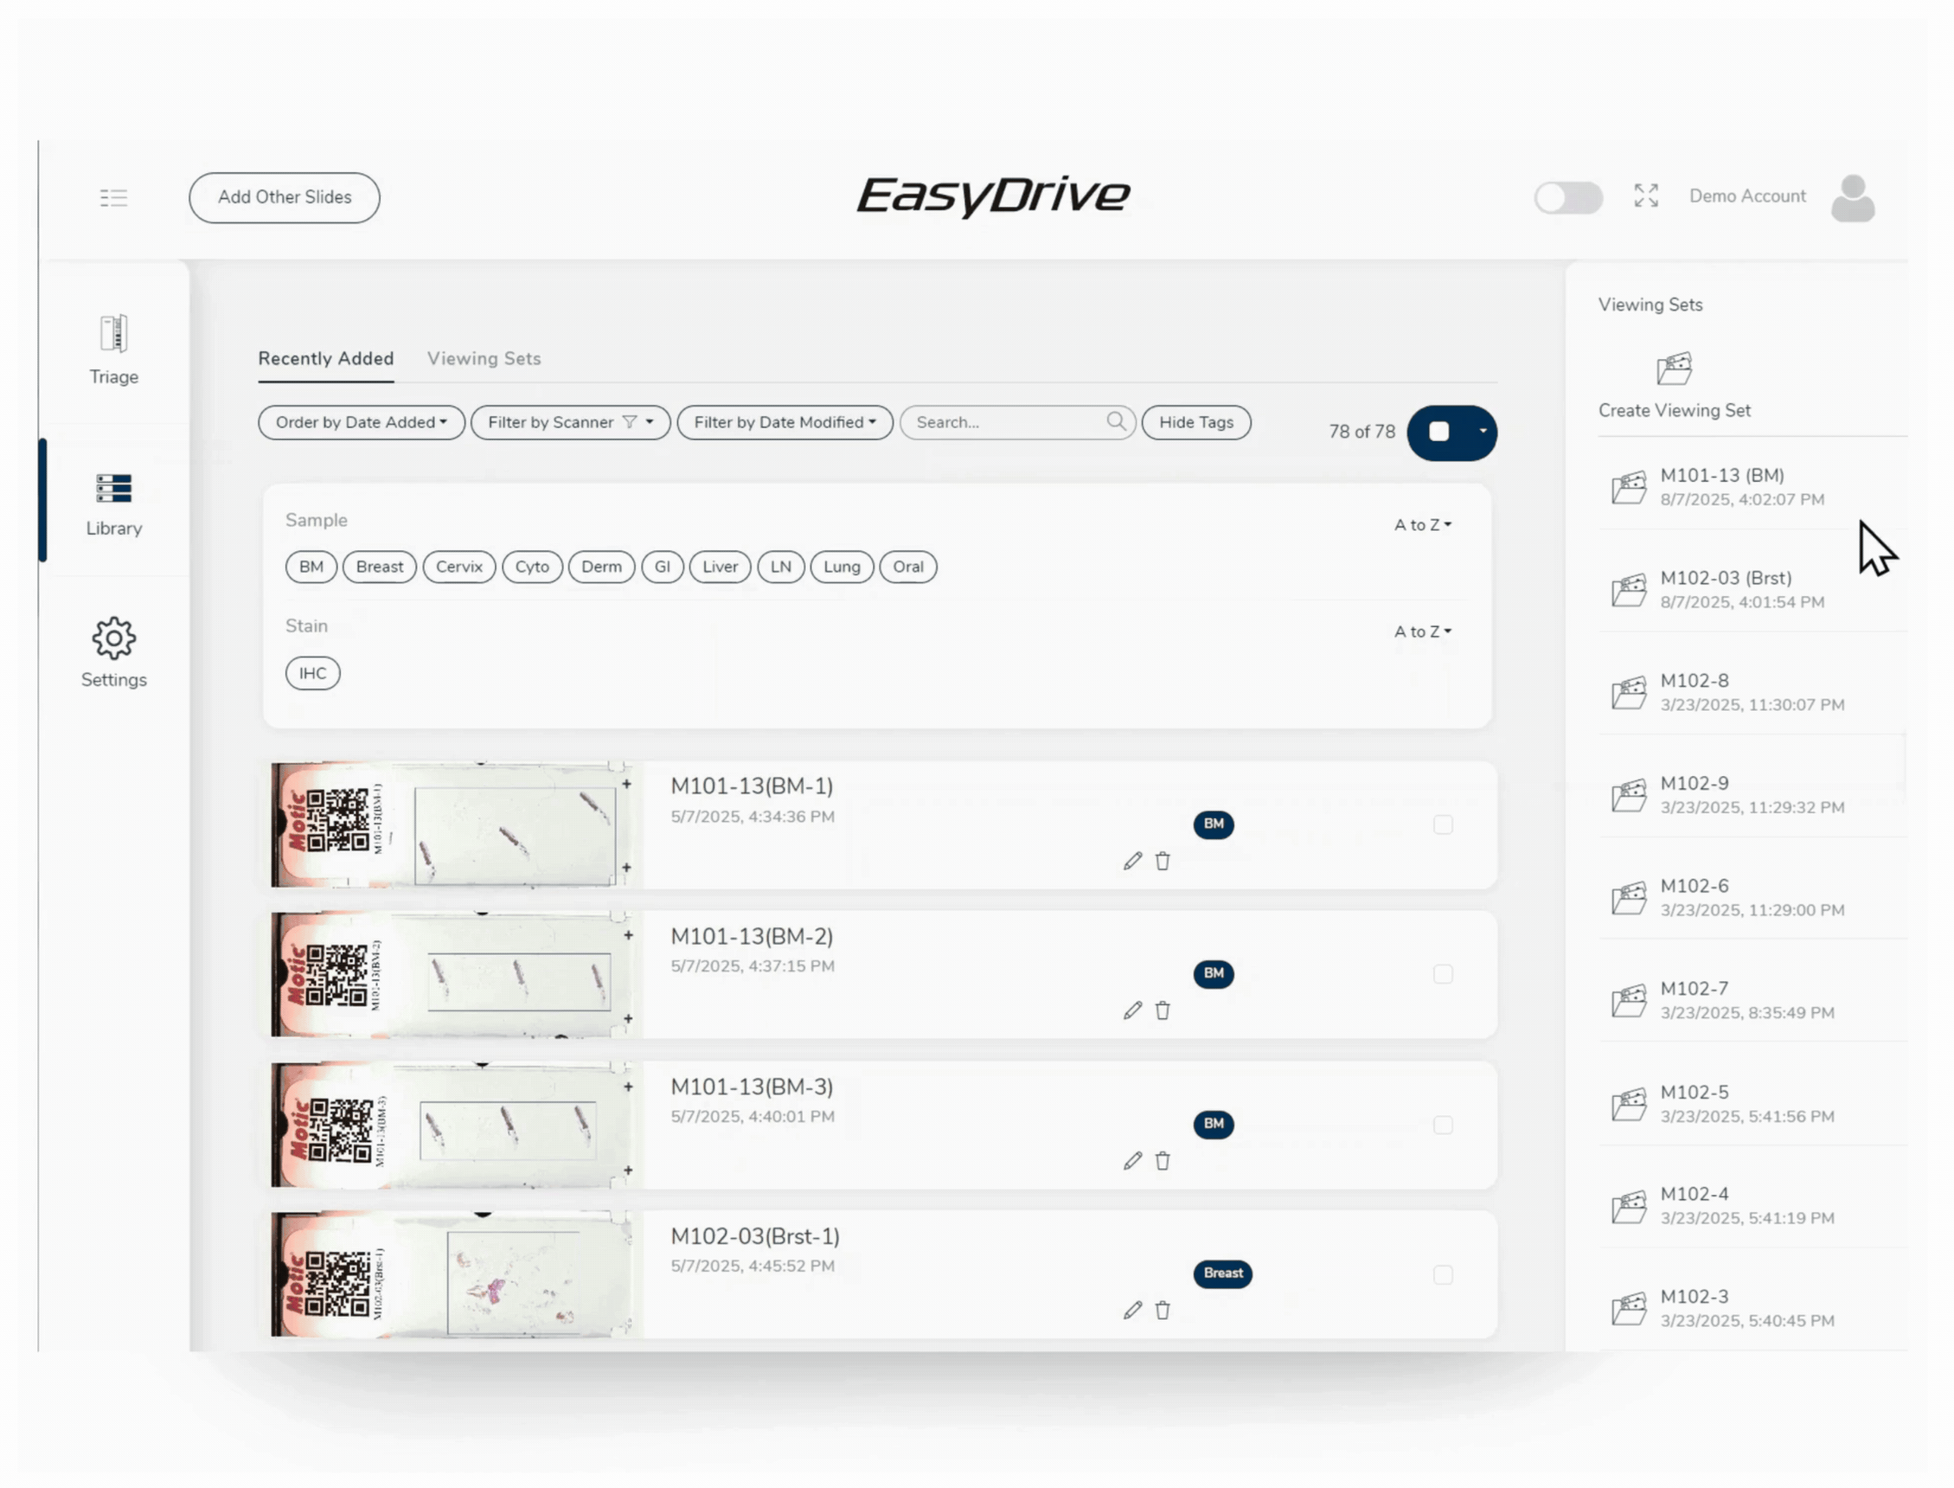This screenshot has height=1488, width=1954.
Task: Click slide title M101-13(BM-3)
Action: tap(751, 1087)
